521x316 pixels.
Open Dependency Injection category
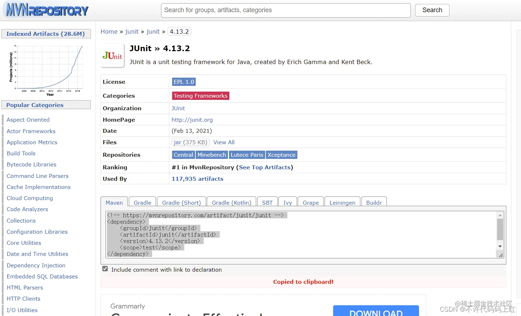pyautogui.click(x=36, y=265)
